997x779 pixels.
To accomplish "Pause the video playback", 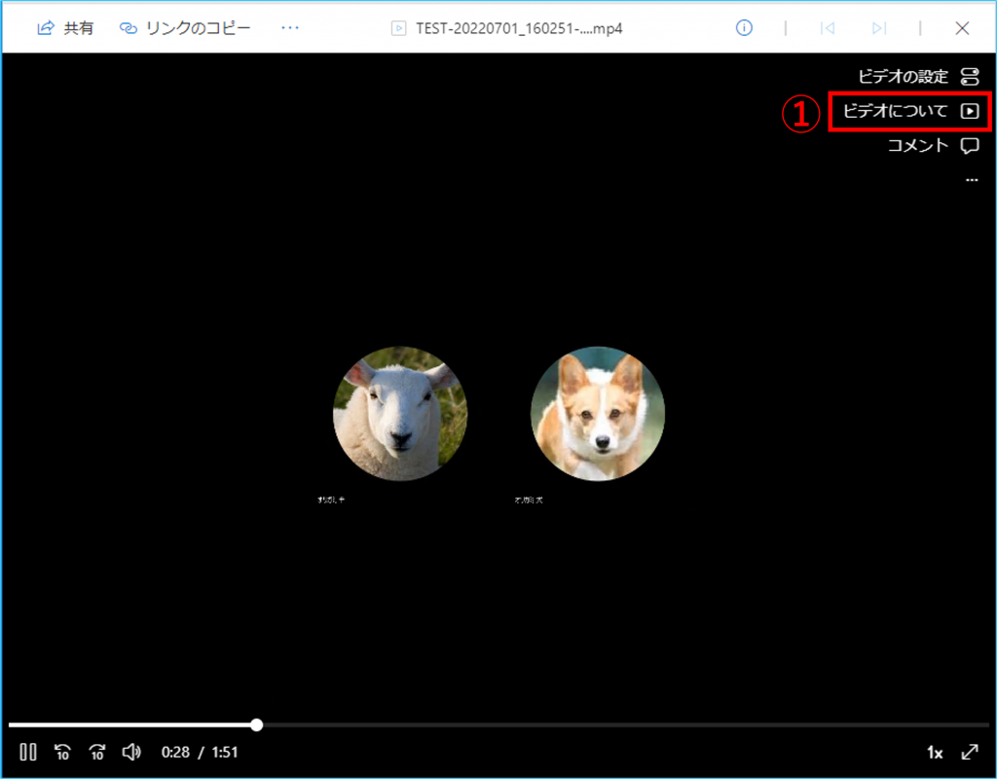I will click(28, 752).
